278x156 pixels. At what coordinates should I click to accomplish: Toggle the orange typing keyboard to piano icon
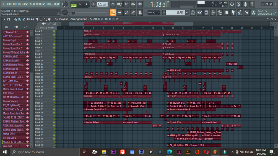[113, 12]
